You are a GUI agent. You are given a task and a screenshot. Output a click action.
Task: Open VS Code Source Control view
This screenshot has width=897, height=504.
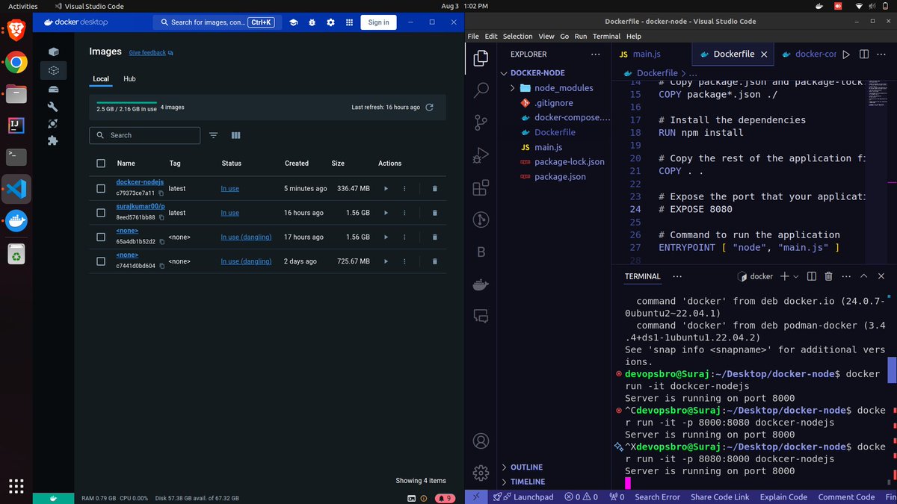point(481,123)
